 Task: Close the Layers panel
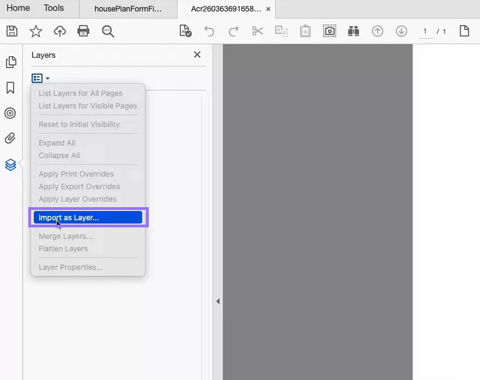pos(197,55)
